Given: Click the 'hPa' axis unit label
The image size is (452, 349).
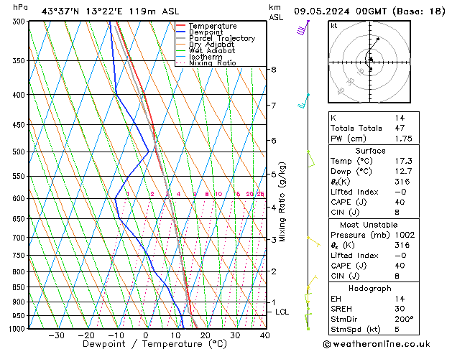Looking at the screenshot, I should pos(20,7).
